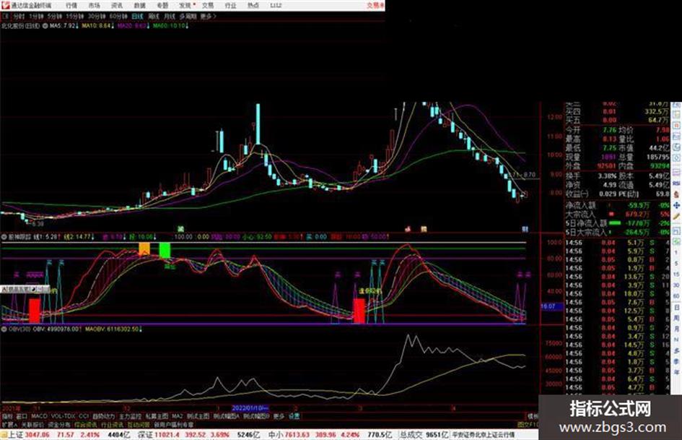Expand the 扩展 panel toggle
The image size is (682, 440).
tap(9, 424)
